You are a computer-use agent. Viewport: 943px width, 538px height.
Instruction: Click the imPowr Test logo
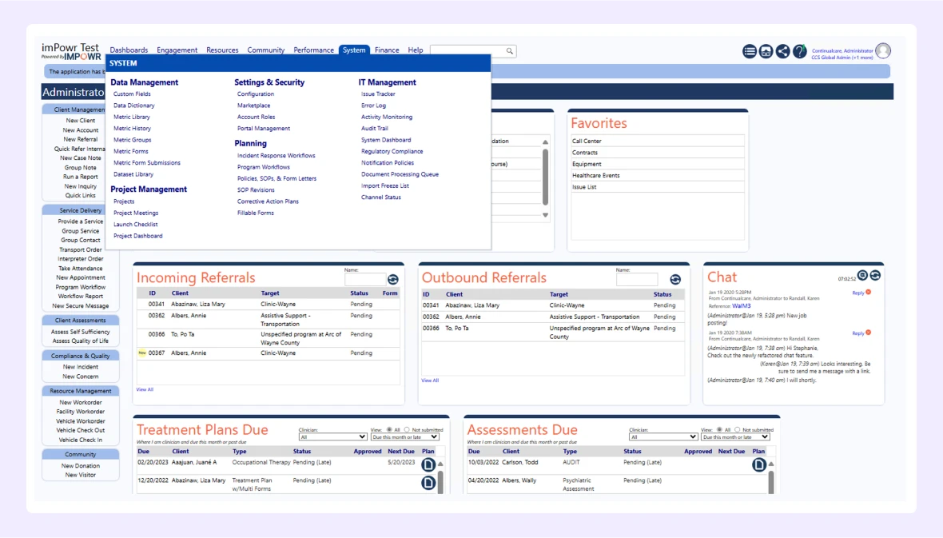click(x=71, y=51)
